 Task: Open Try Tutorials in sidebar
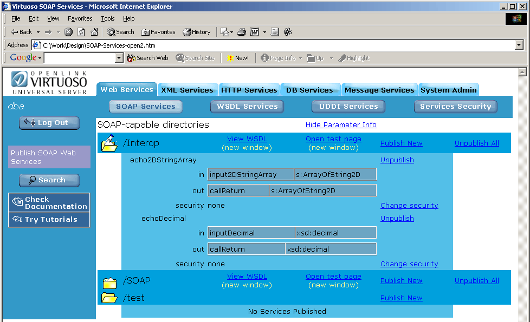[x=49, y=219]
